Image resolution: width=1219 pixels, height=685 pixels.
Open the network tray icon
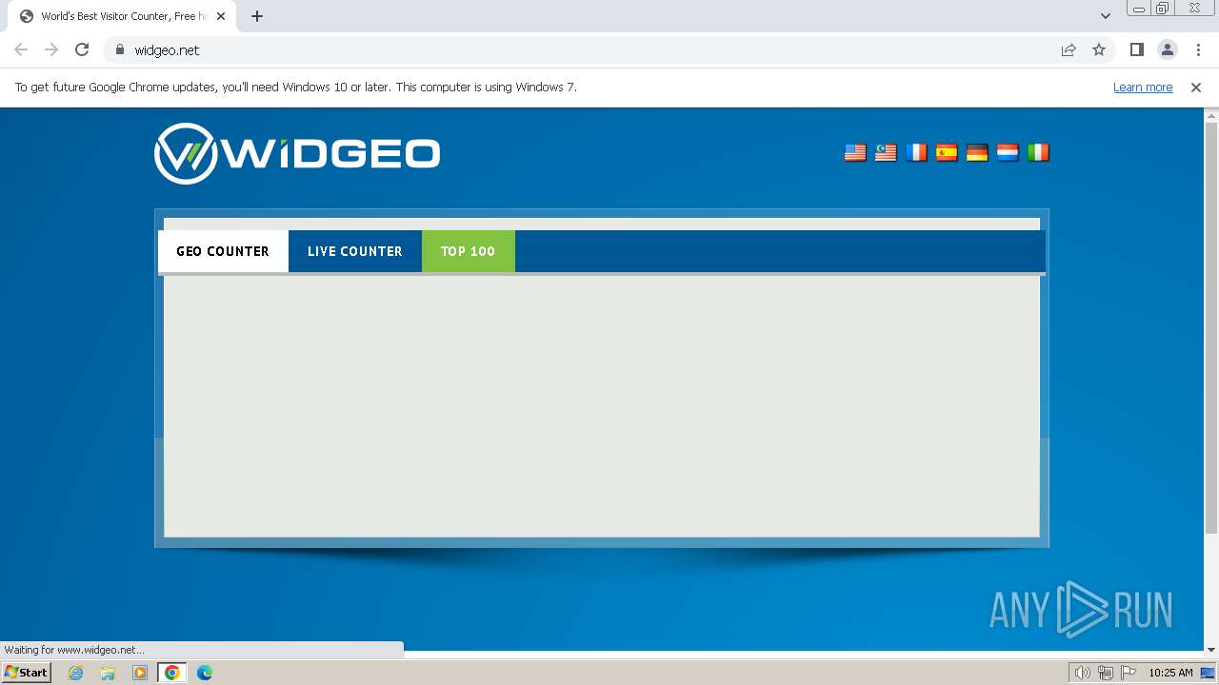point(1106,673)
